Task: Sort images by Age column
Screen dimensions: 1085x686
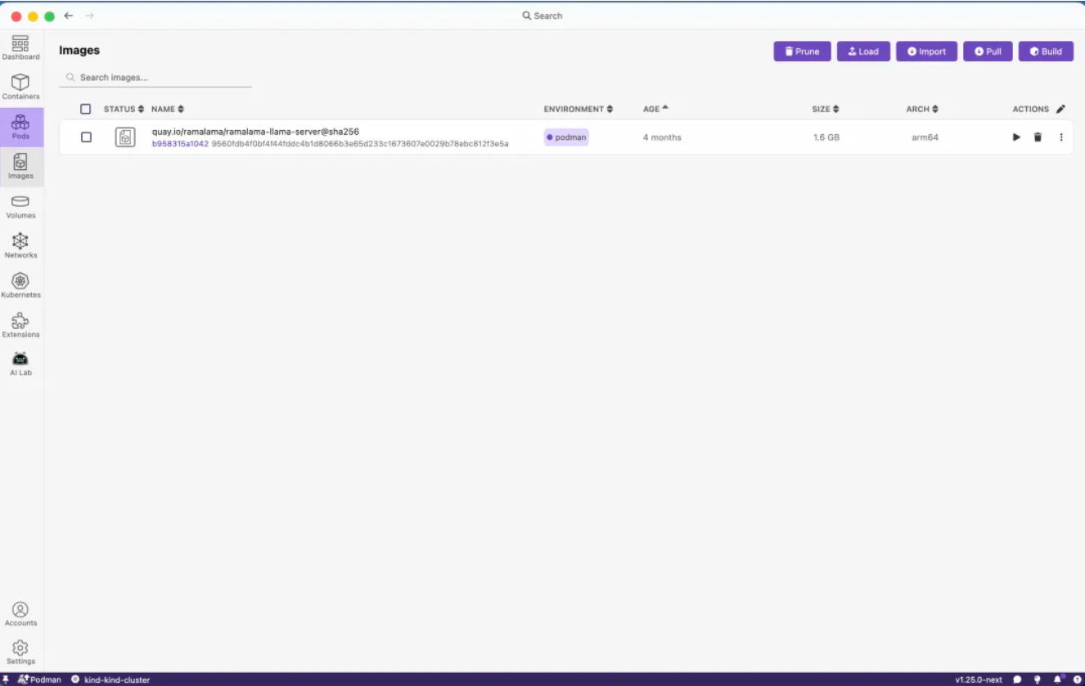Action: click(655, 109)
